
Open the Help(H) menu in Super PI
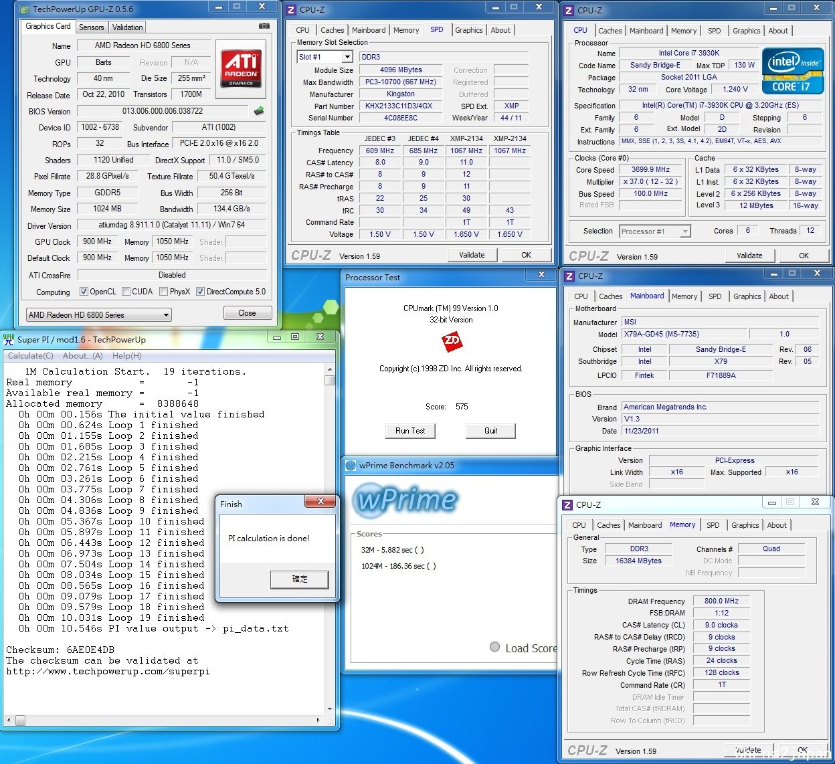127,356
